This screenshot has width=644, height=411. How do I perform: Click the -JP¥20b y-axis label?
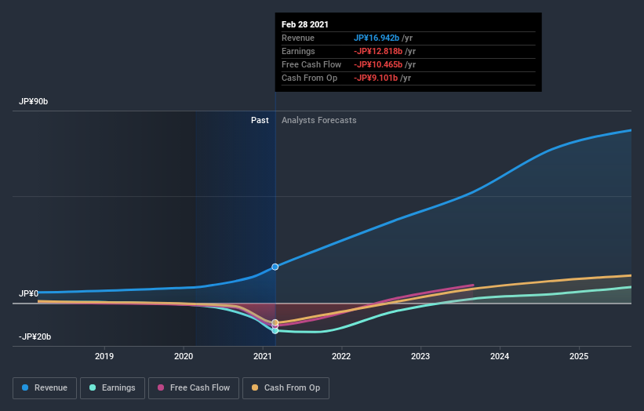pos(35,337)
